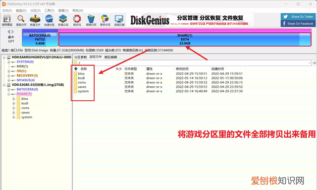
Task: Open the 磁盘(D) menu
Action: [21, 10]
